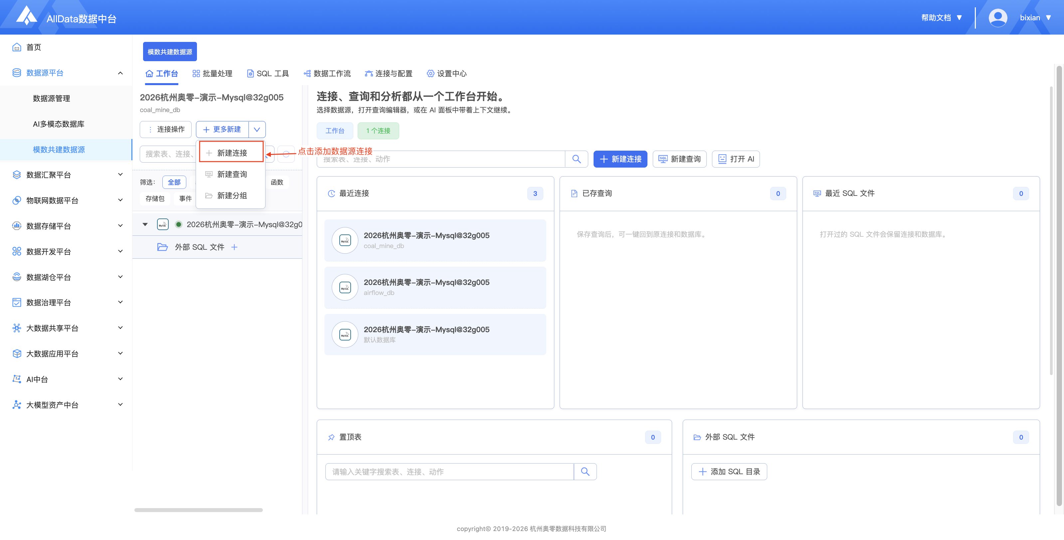Open the bixian user dropdown arrow
The height and width of the screenshot is (540, 1064).
pyautogui.click(x=1048, y=18)
